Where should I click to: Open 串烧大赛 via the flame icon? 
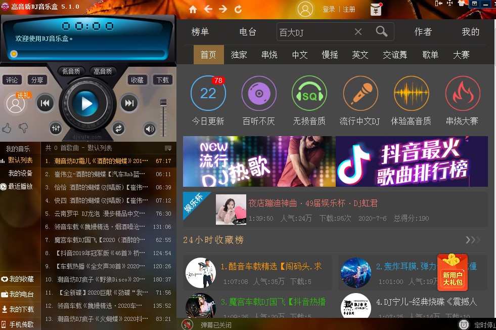tap(463, 94)
